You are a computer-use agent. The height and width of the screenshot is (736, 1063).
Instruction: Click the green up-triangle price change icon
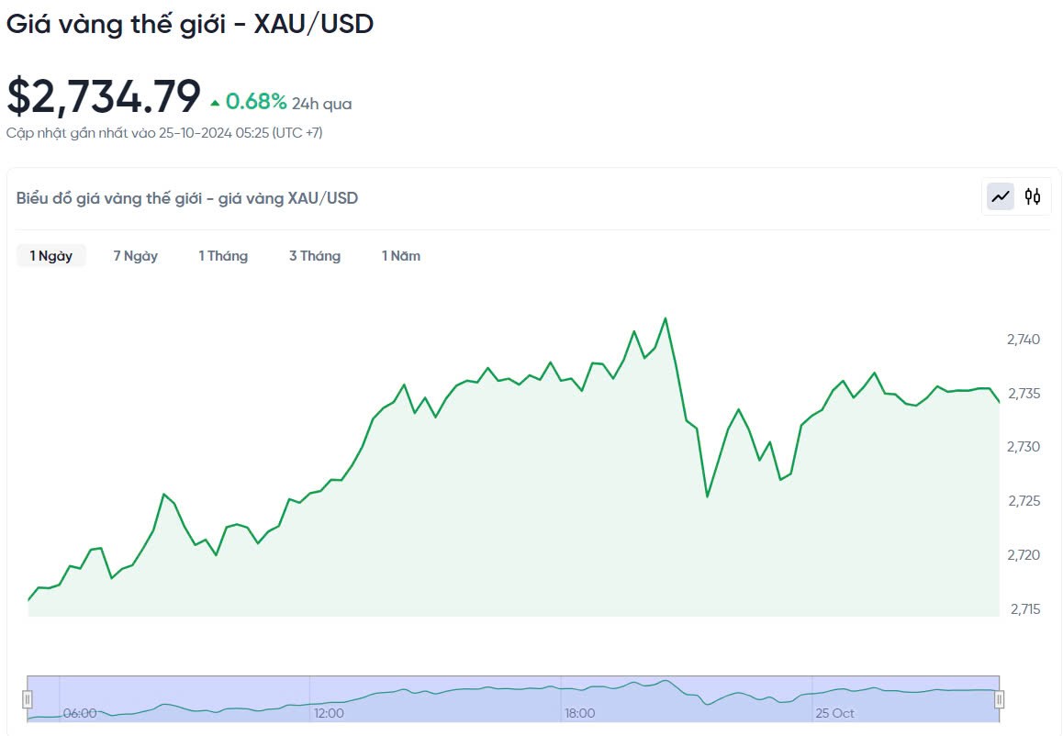click(x=215, y=103)
